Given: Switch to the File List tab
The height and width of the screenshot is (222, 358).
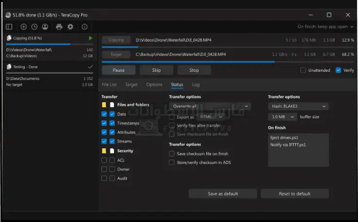Looking at the screenshot, I should click(x=109, y=84).
